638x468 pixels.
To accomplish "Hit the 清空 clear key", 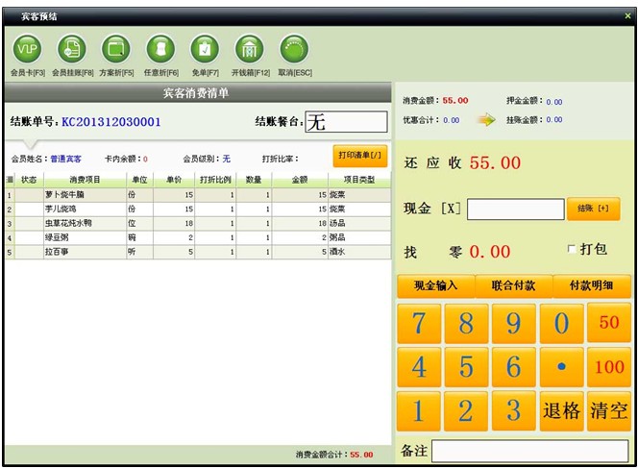I will [x=609, y=411].
